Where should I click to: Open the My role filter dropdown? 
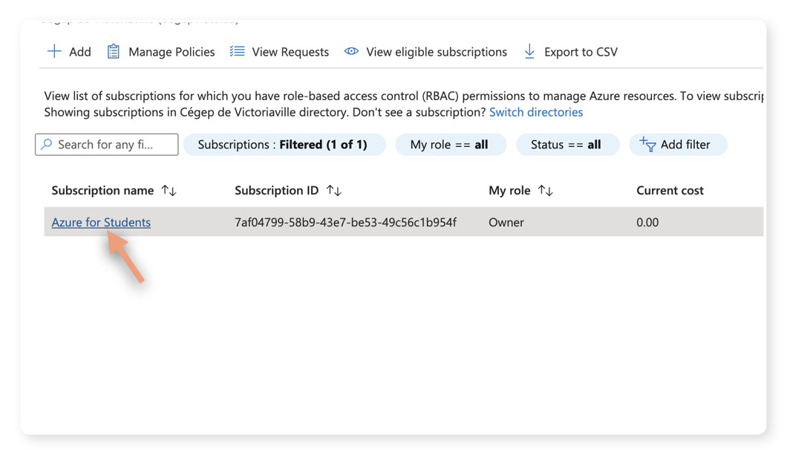[x=451, y=144]
